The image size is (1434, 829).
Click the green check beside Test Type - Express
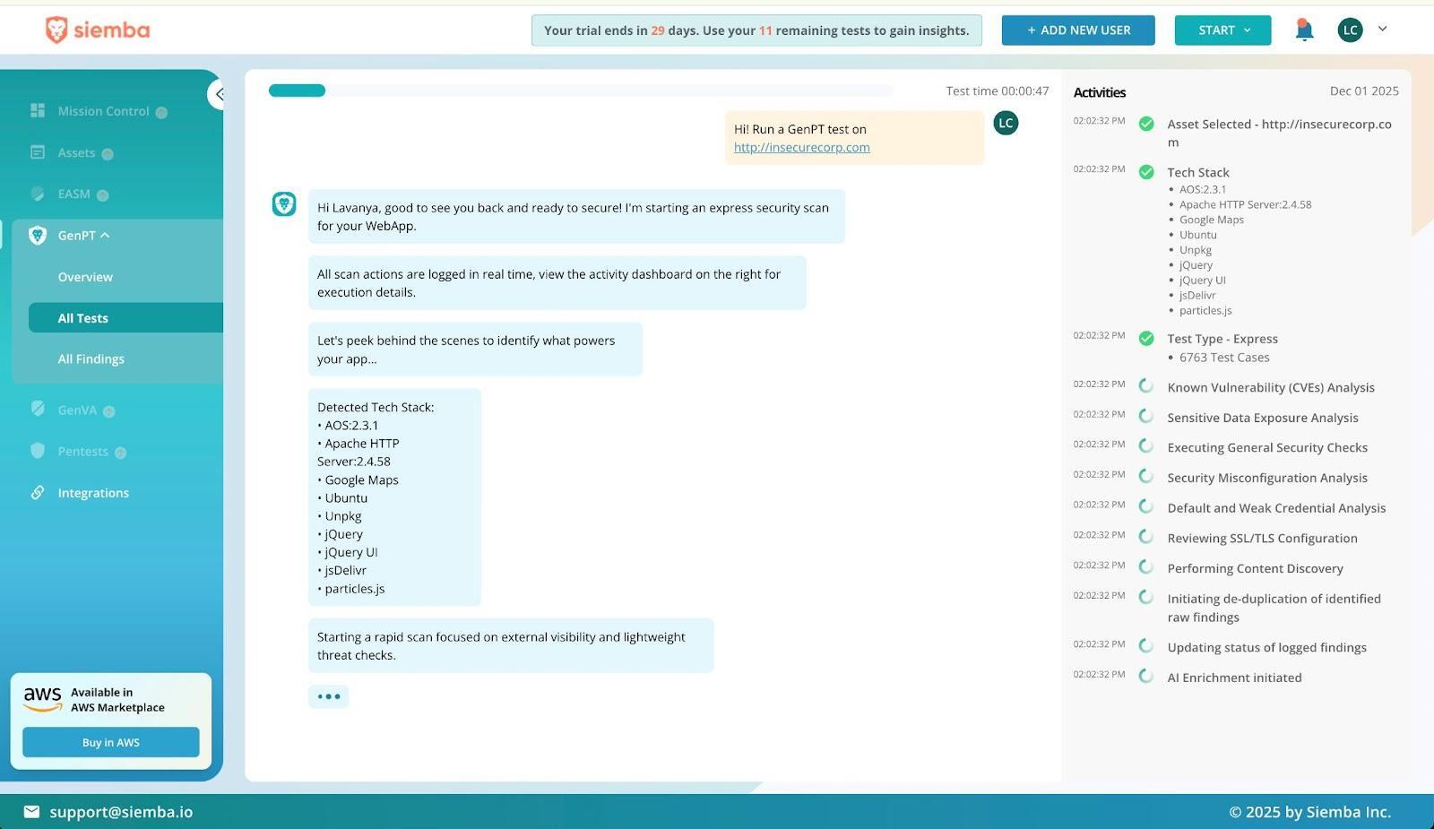pos(1146,339)
